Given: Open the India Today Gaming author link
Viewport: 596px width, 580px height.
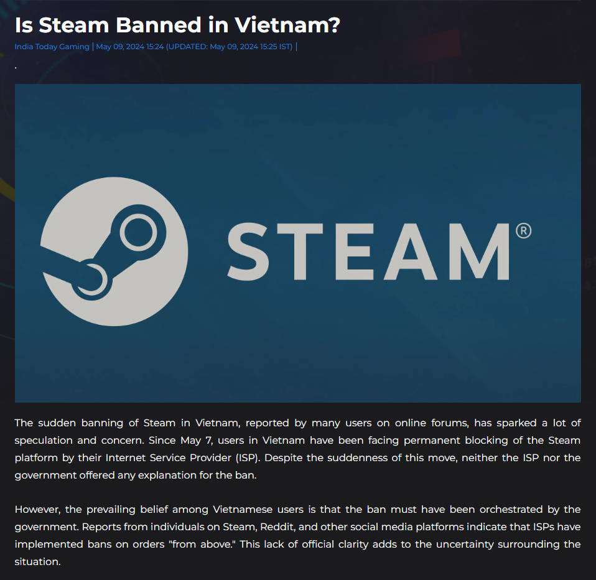Looking at the screenshot, I should tap(52, 47).
